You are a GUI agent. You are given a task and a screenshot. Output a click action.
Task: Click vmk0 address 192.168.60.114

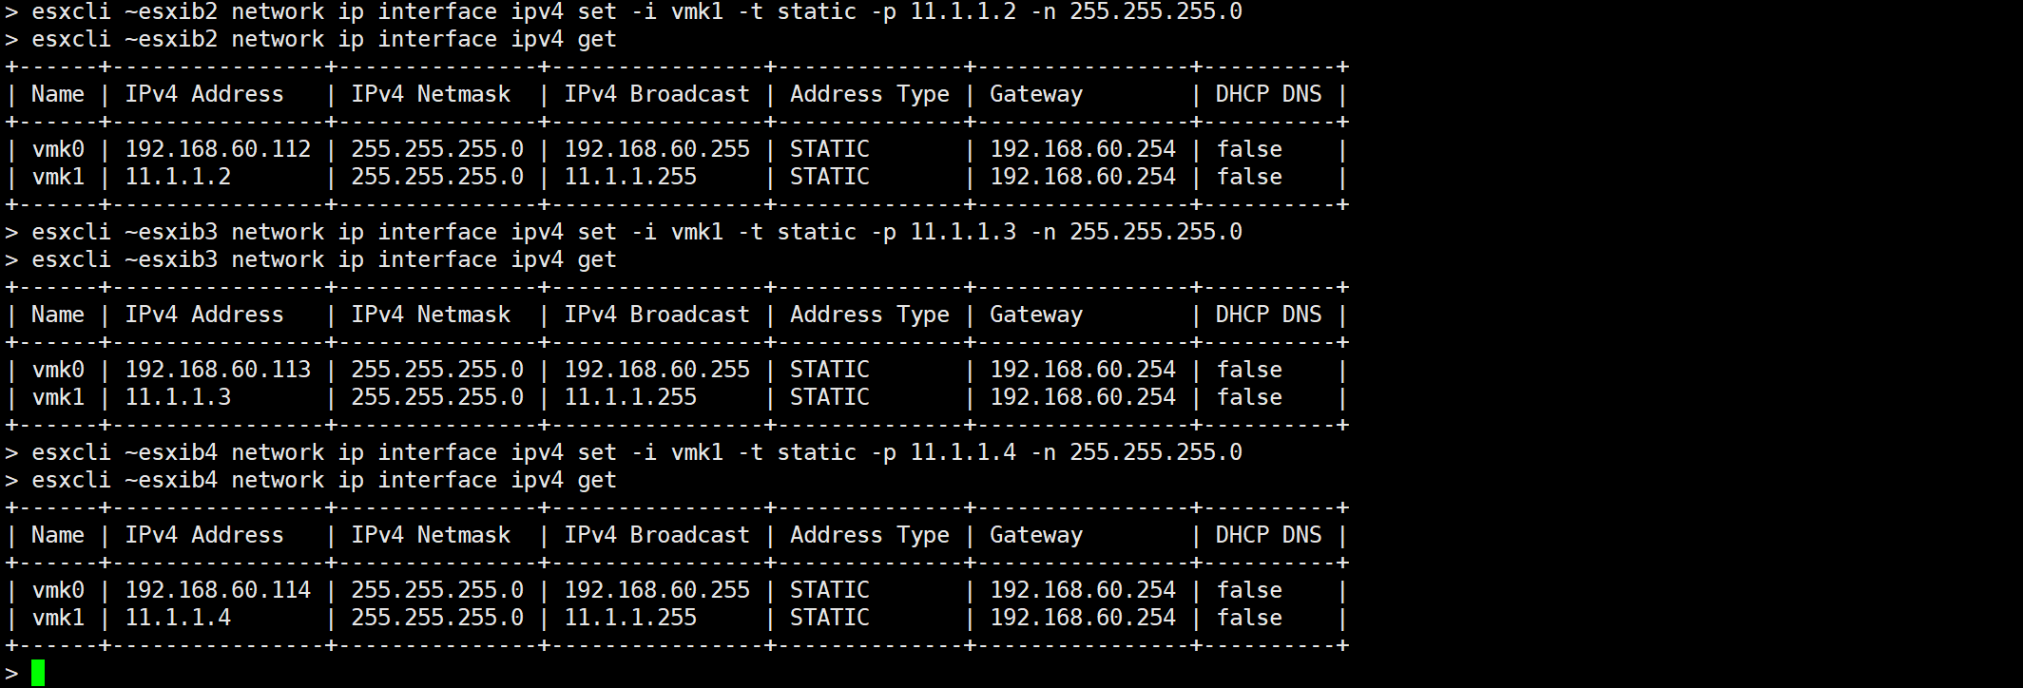pyautogui.click(x=218, y=590)
